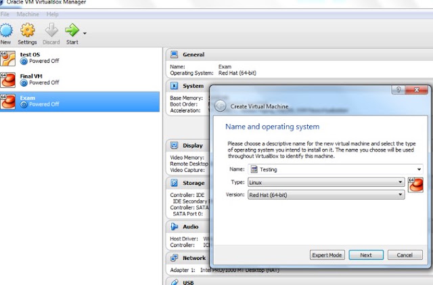Click the green Start arrow icon
The height and width of the screenshot is (285, 433).
click(72, 30)
